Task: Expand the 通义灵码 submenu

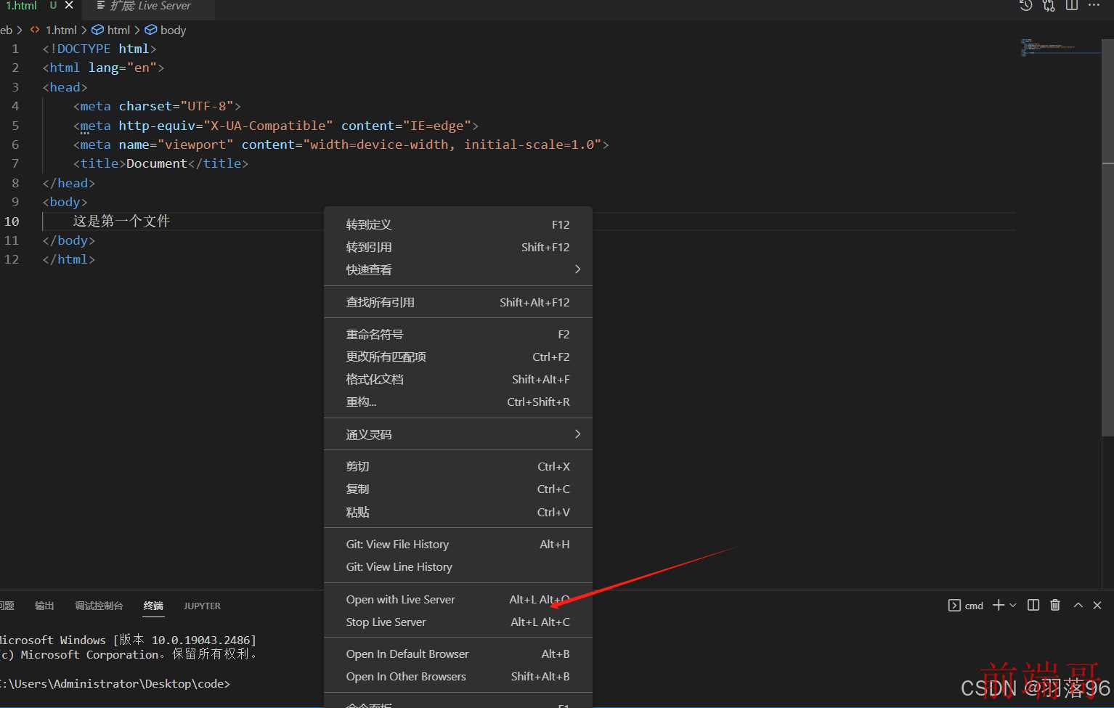Action: [458, 434]
